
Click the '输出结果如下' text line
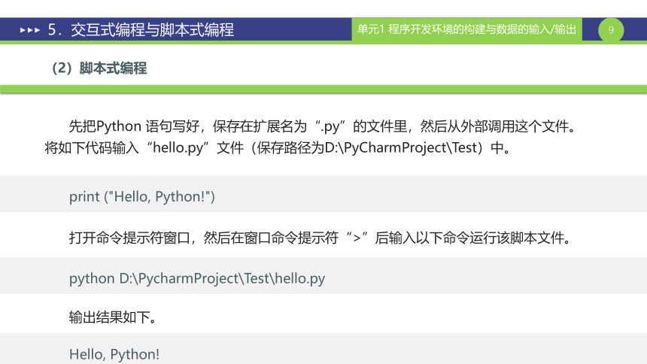[112, 317]
